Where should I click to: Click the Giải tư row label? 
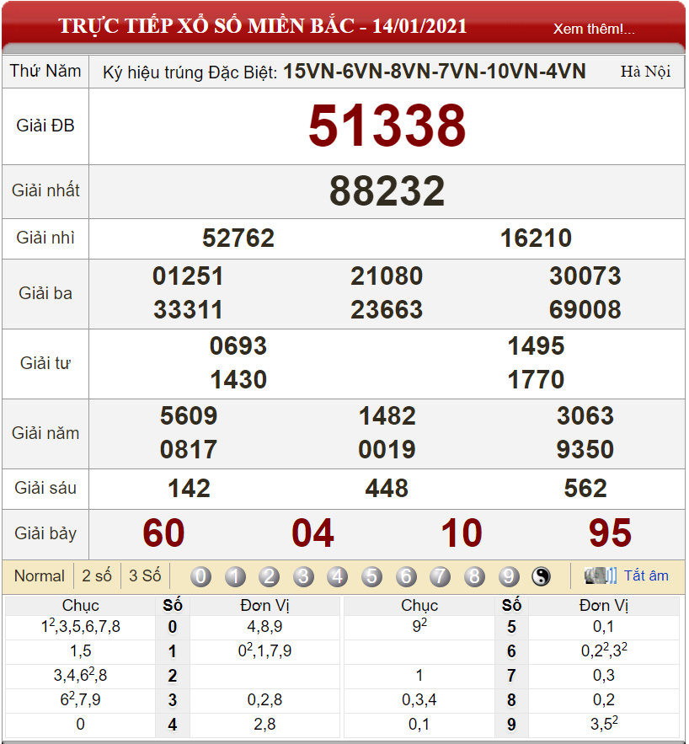(x=45, y=363)
